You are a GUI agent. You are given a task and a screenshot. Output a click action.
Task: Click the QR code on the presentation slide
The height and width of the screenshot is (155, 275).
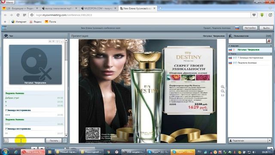pyautogui.click(x=93, y=133)
